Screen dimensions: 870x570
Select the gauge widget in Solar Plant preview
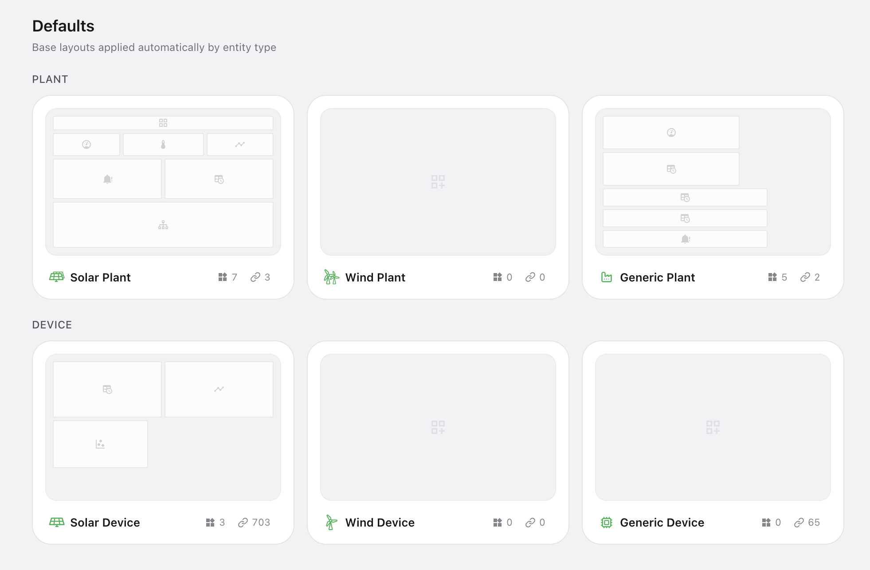[86, 144]
